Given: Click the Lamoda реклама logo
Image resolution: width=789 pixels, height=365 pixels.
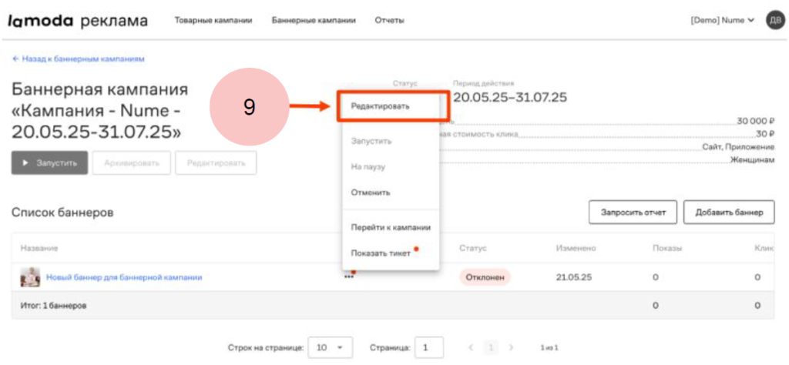Looking at the screenshot, I should tap(78, 21).
